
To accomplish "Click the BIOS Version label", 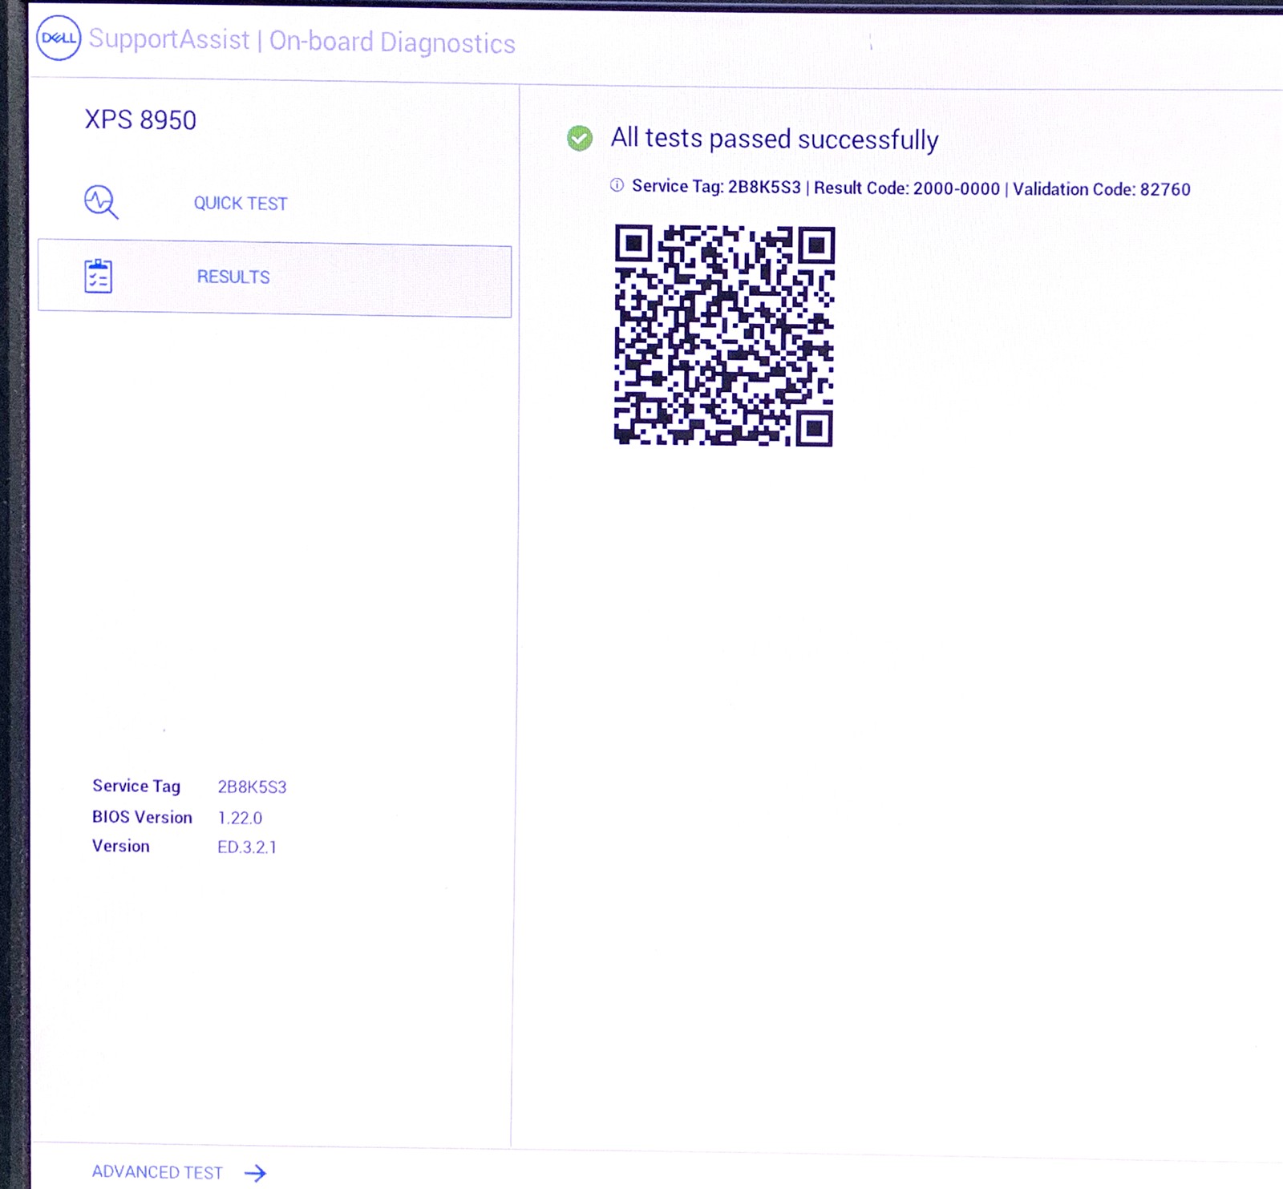I will 142,817.
